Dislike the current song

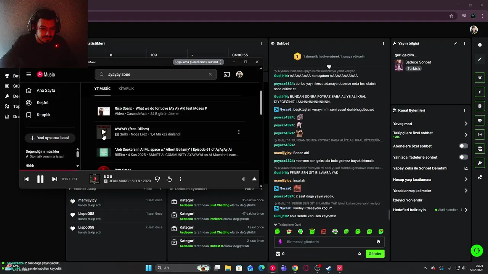click(x=157, y=179)
